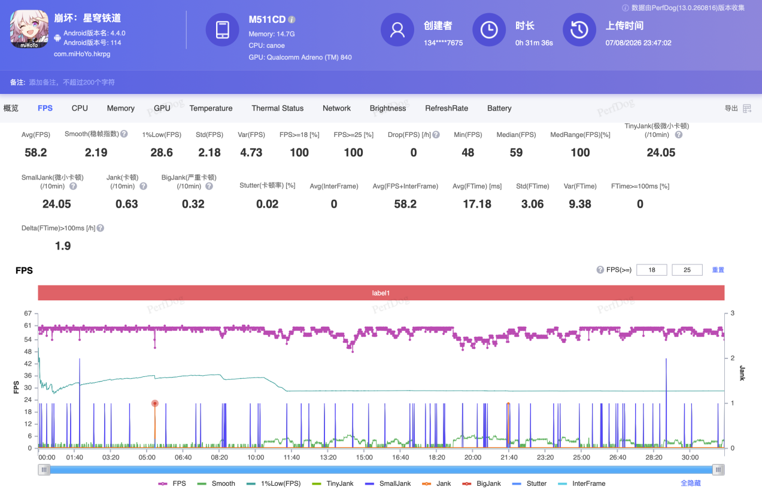Open the Temperature tab
The height and width of the screenshot is (490, 762).
click(211, 108)
